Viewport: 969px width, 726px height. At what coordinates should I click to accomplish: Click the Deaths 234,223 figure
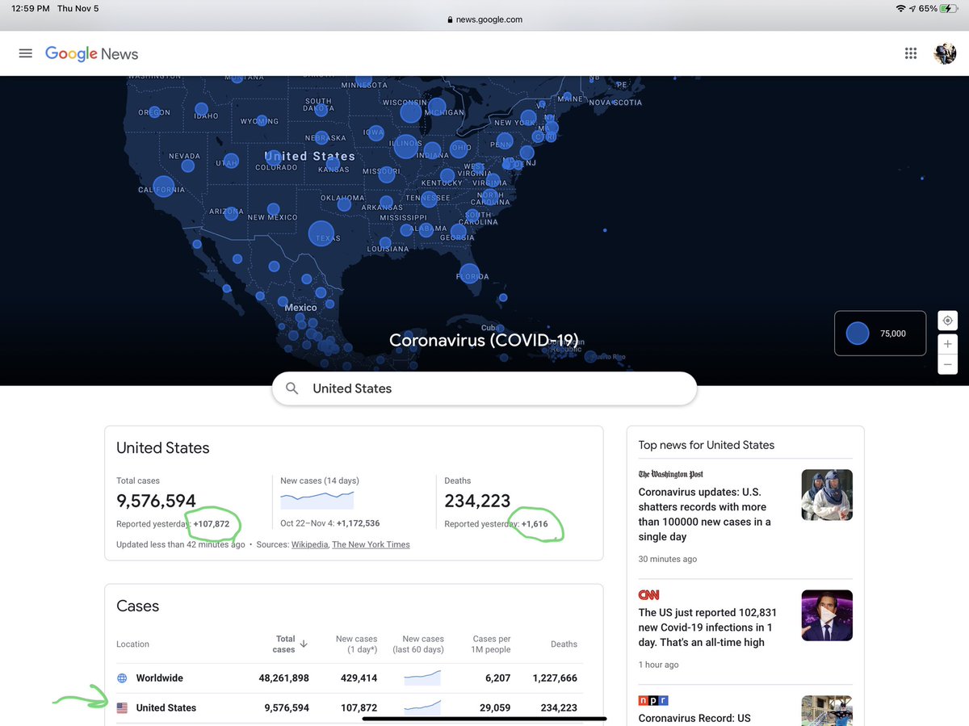477,501
